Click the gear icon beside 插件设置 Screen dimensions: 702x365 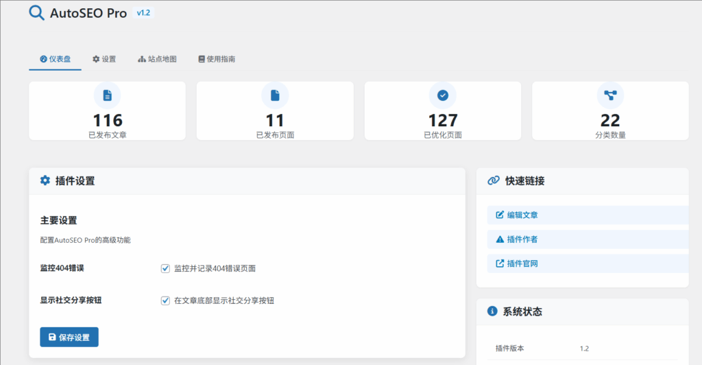point(45,180)
